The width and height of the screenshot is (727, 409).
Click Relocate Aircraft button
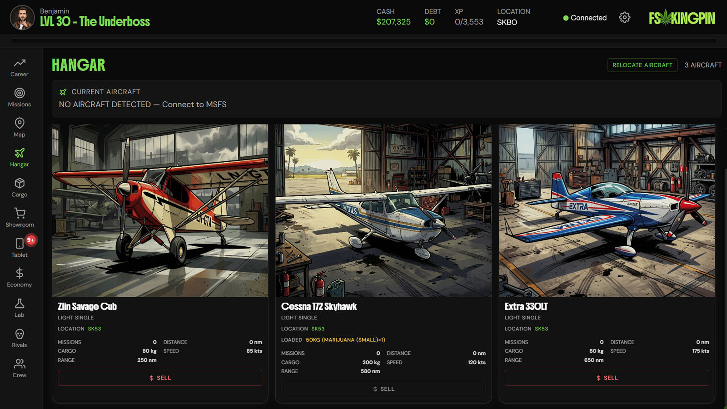click(642, 65)
